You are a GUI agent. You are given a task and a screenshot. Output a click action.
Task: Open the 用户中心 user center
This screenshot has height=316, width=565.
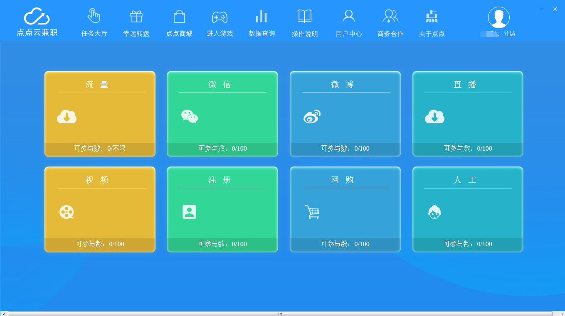click(349, 23)
